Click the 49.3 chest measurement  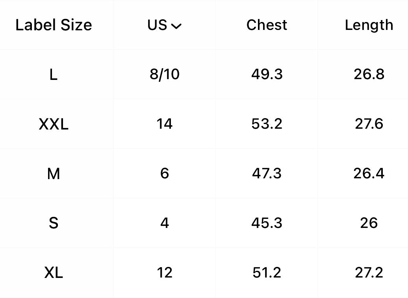267,74
